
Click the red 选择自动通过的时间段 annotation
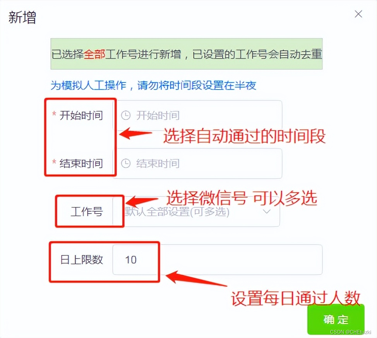coord(245,136)
